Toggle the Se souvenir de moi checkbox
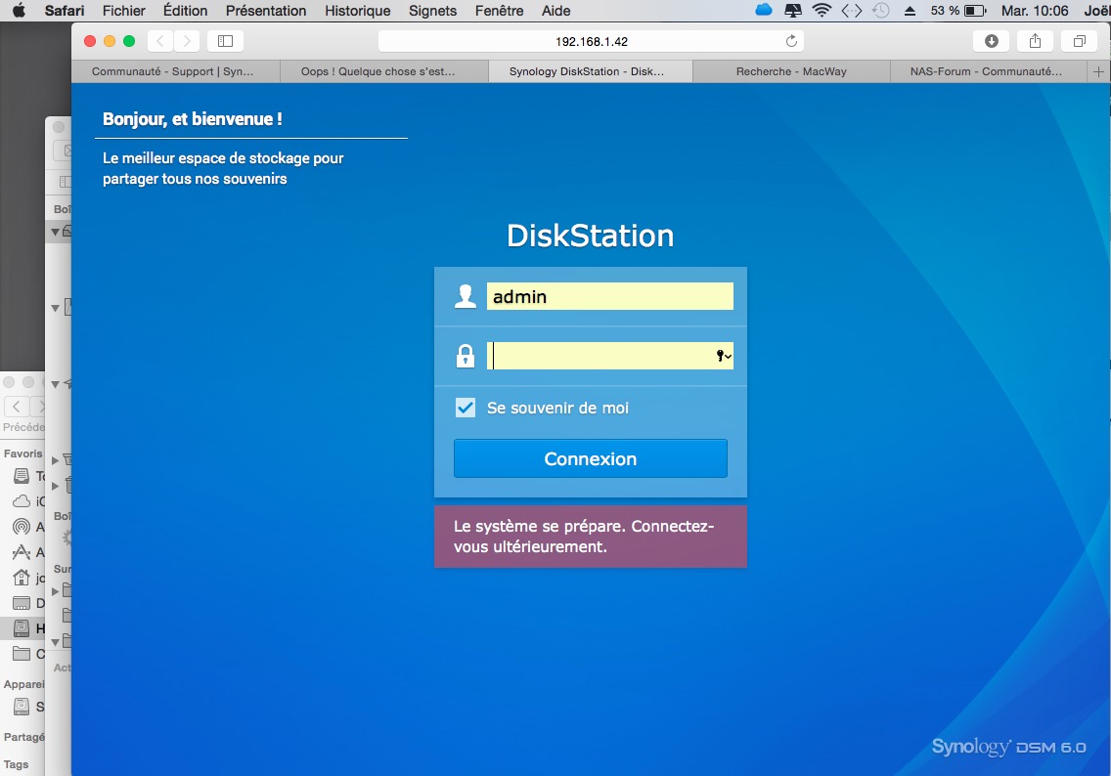The image size is (1111, 776). coord(466,408)
